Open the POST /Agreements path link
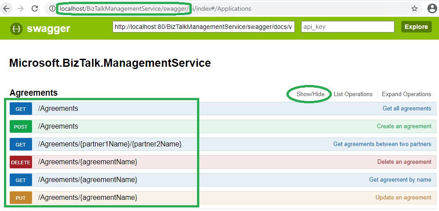This screenshot has height=211, width=439. tap(58, 126)
